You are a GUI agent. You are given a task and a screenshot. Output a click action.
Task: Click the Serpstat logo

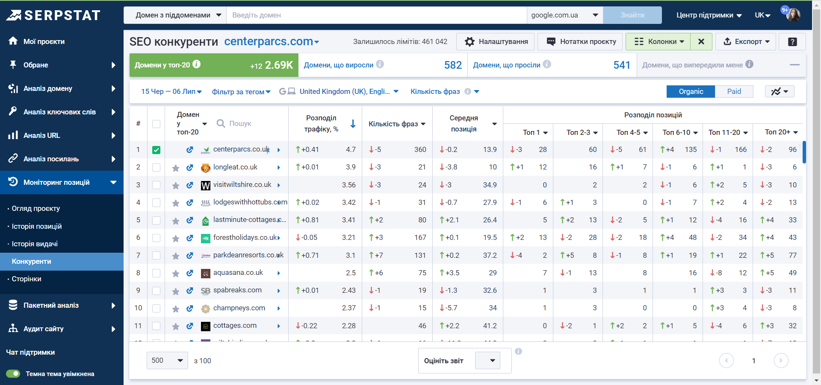(x=53, y=15)
